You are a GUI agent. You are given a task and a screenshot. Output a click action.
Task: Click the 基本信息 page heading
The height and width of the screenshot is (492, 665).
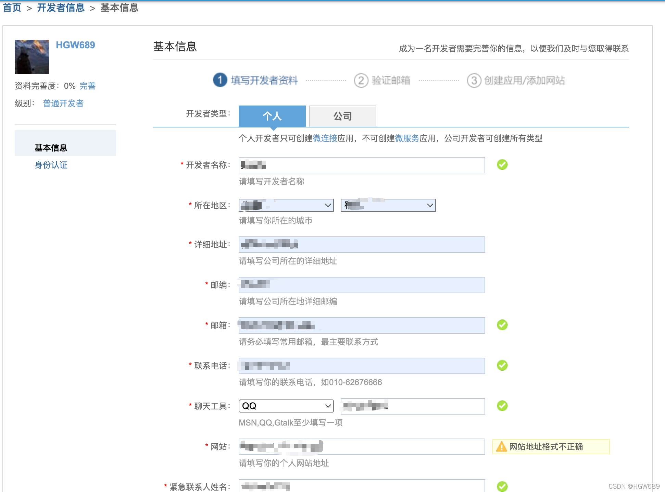(175, 47)
